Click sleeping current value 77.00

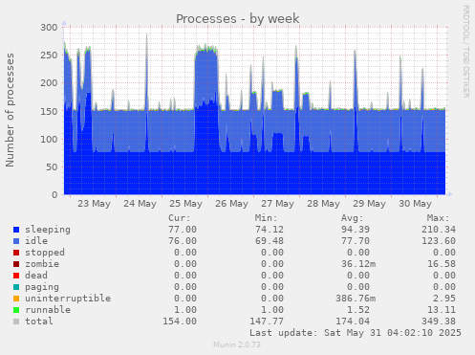pyautogui.click(x=183, y=230)
